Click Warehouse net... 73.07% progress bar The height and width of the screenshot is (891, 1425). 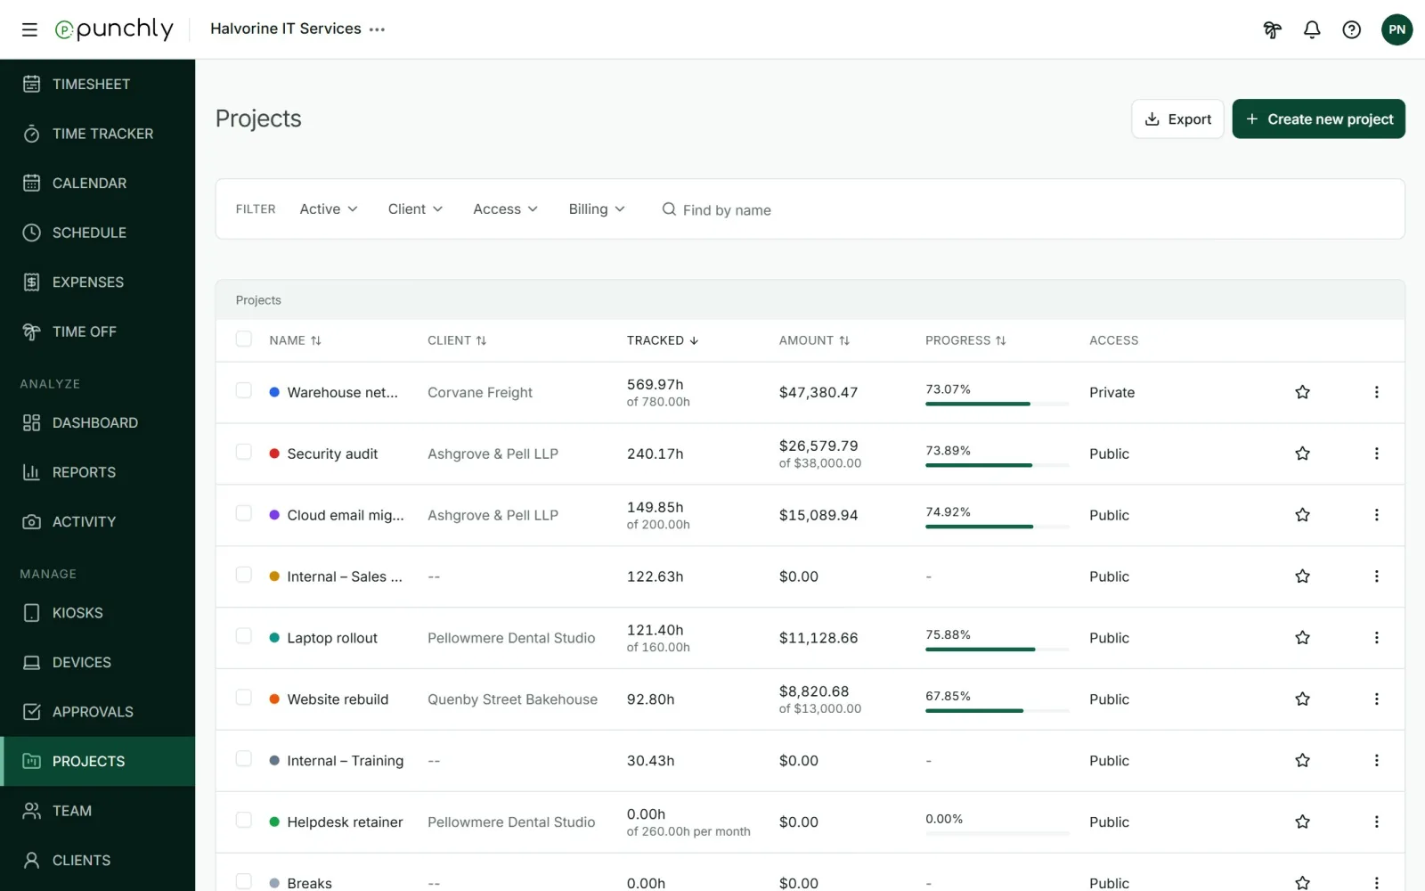997,404
